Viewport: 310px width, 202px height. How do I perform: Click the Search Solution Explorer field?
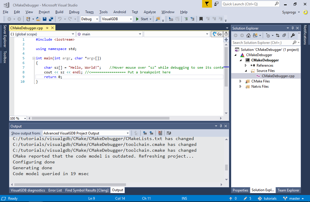[x=266, y=43]
